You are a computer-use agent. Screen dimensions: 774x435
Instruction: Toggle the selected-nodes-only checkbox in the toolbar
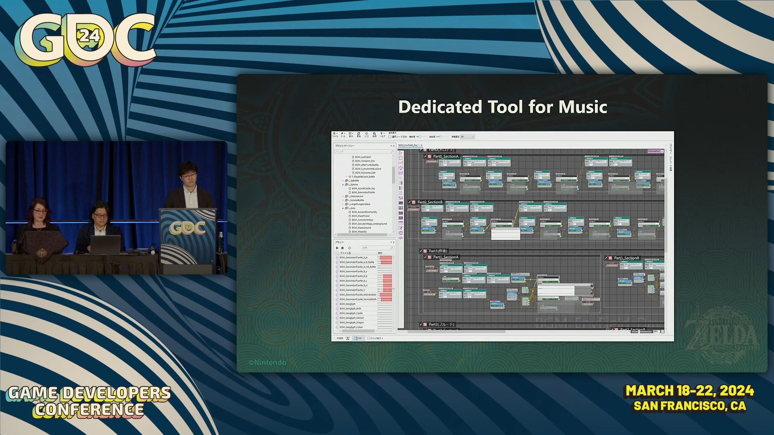tap(390, 137)
